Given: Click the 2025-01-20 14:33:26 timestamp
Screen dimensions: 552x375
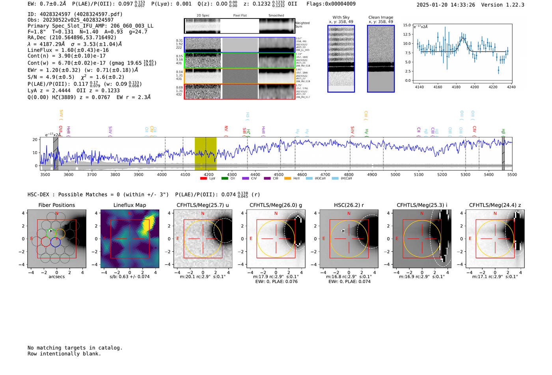Looking at the screenshot, I should pyautogui.click(x=446, y=5).
